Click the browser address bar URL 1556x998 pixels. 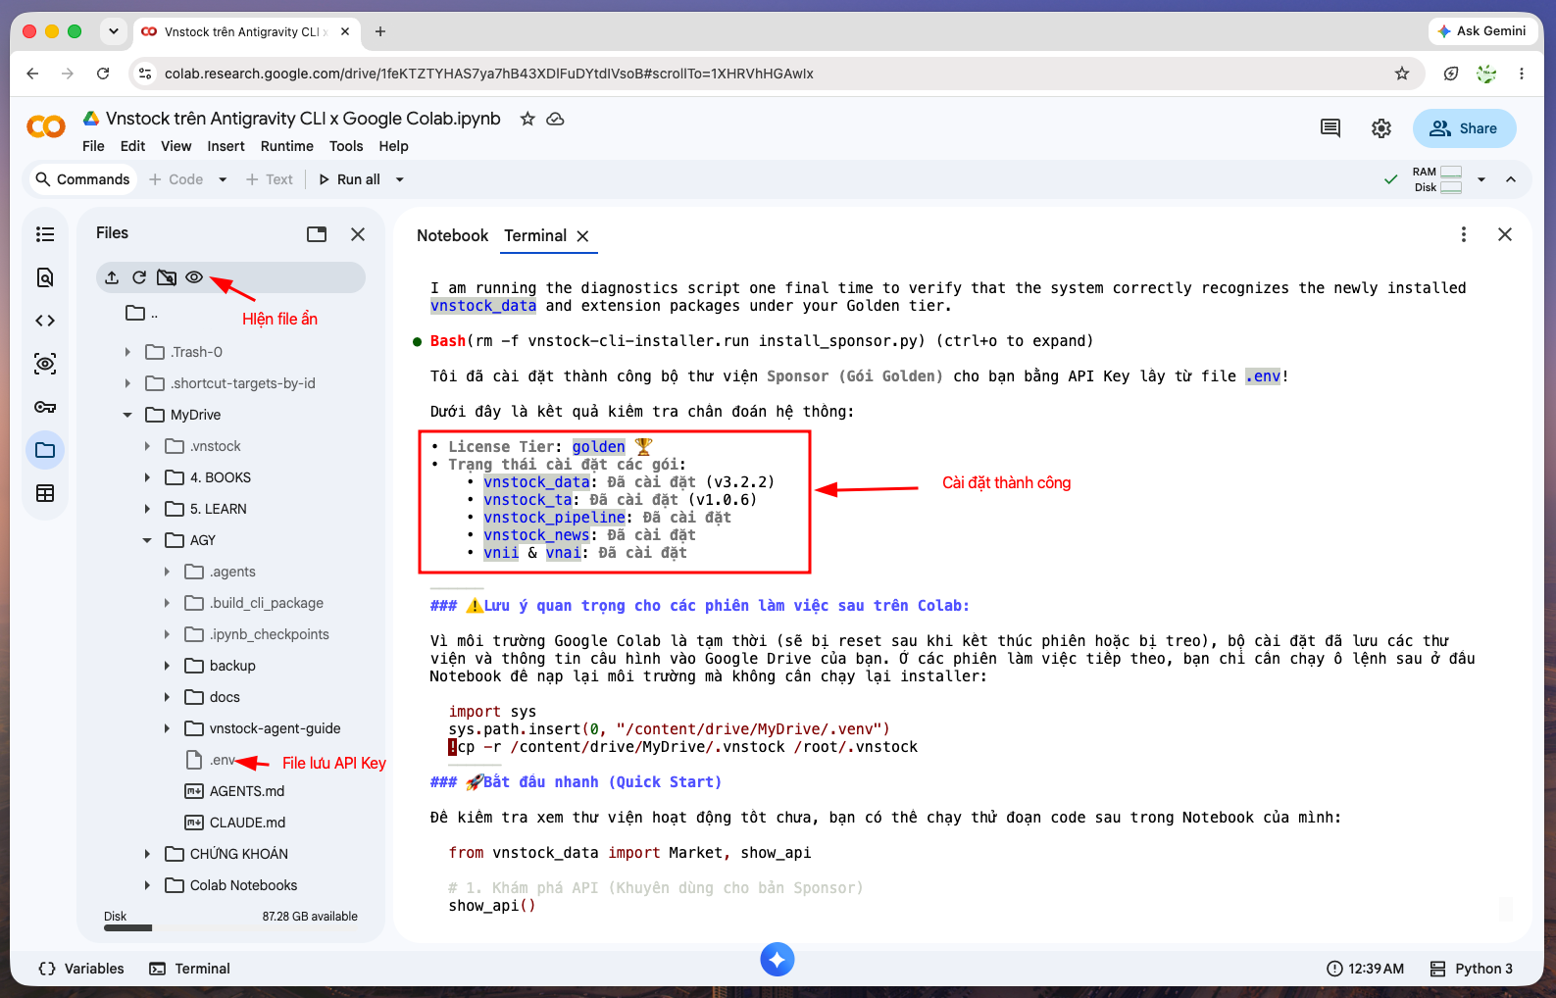click(x=488, y=74)
